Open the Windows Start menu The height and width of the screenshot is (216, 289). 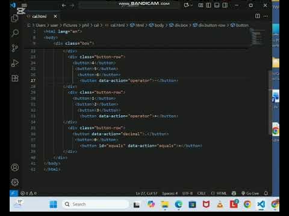54,204
